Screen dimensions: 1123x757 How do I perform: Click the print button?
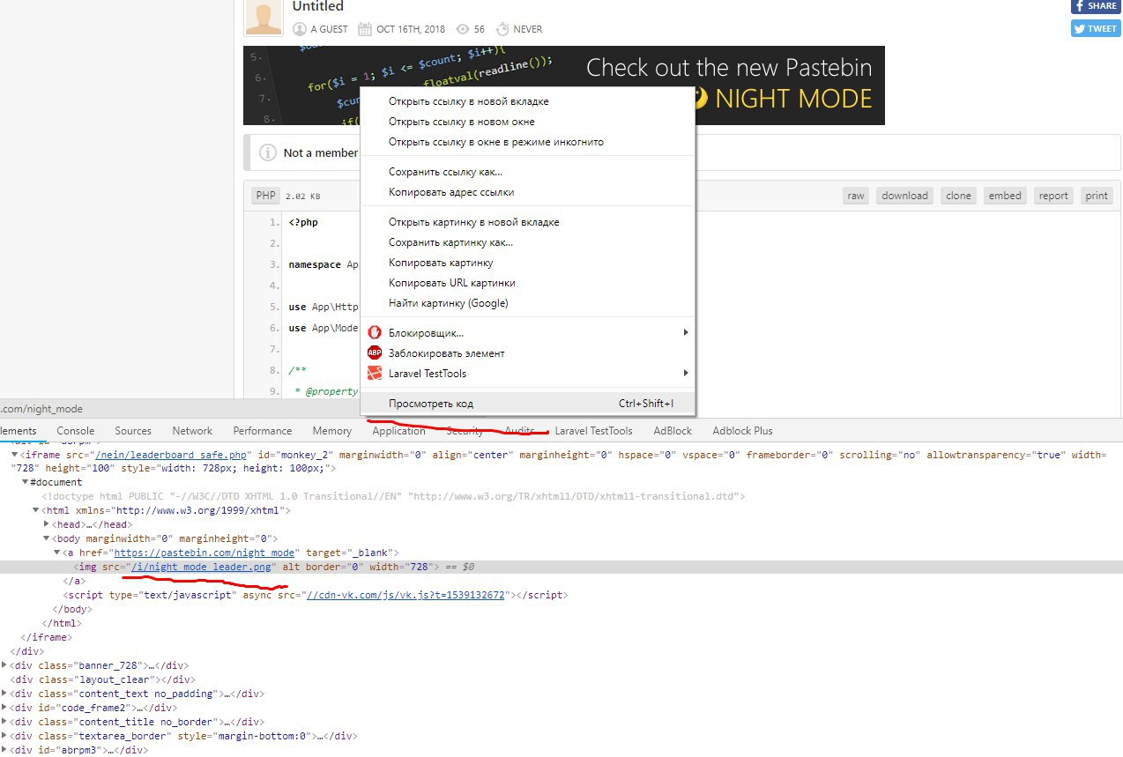[x=1097, y=196]
